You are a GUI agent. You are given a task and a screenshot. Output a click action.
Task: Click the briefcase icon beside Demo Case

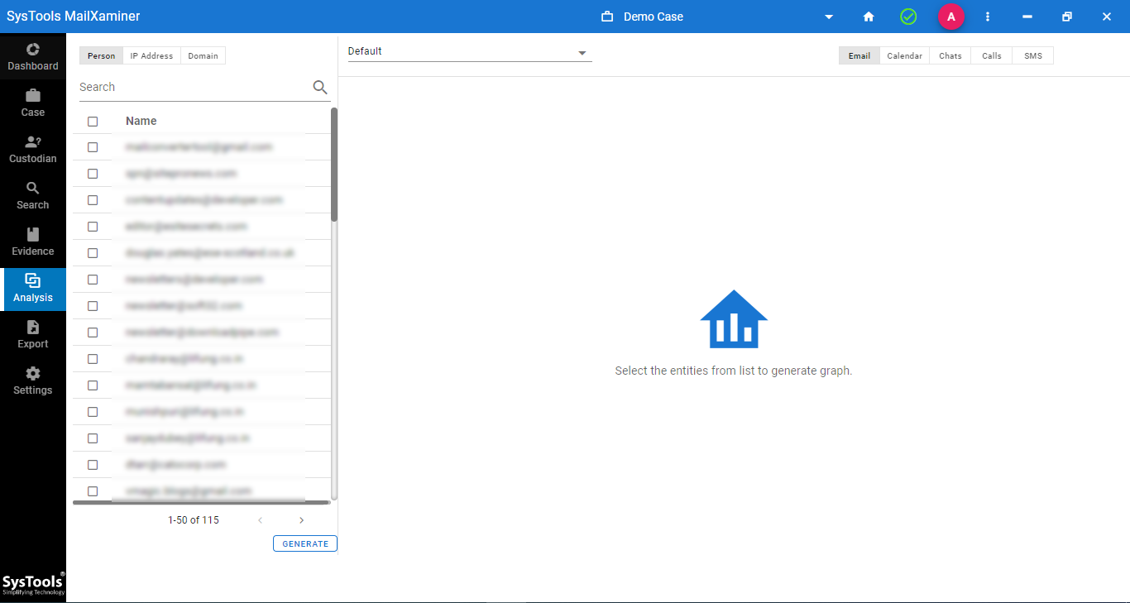(607, 17)
